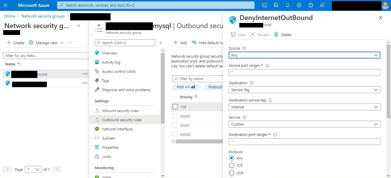This screenshot has width=391, height=178.
Task: Focus the Filter for any field box
Action: [x=46, y=56]
